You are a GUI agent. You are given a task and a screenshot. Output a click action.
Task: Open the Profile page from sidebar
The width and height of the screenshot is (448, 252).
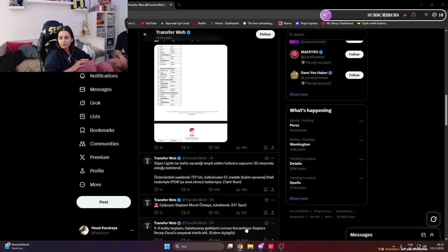(x=92, y=171)
